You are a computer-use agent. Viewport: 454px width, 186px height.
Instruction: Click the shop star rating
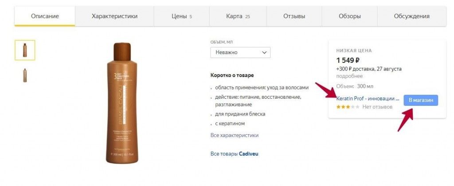pos(348,107)
